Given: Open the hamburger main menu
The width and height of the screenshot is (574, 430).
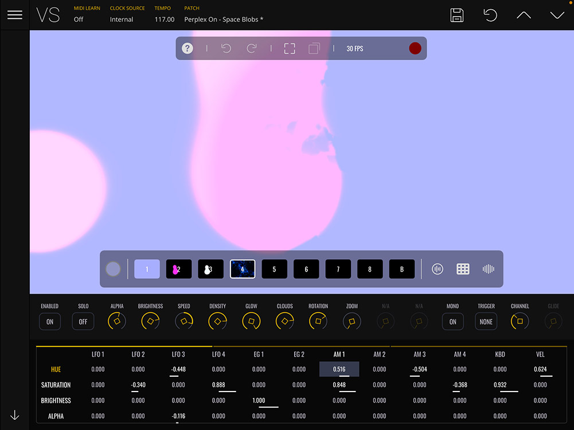Looking at the screenshot, I should click(x=15, y=15).
